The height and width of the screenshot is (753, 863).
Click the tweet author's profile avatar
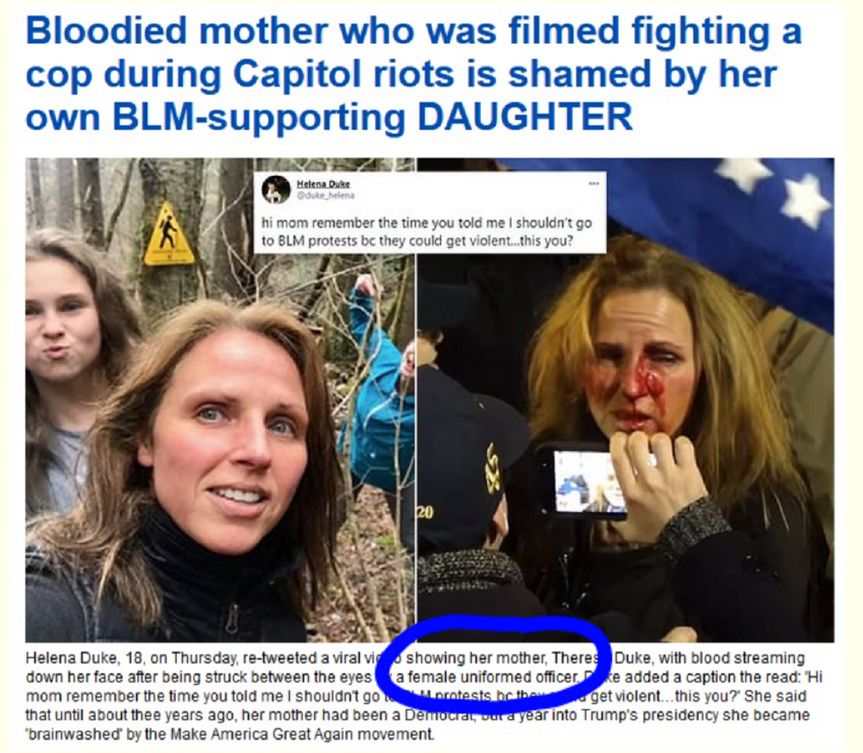(x=276, y=190)
